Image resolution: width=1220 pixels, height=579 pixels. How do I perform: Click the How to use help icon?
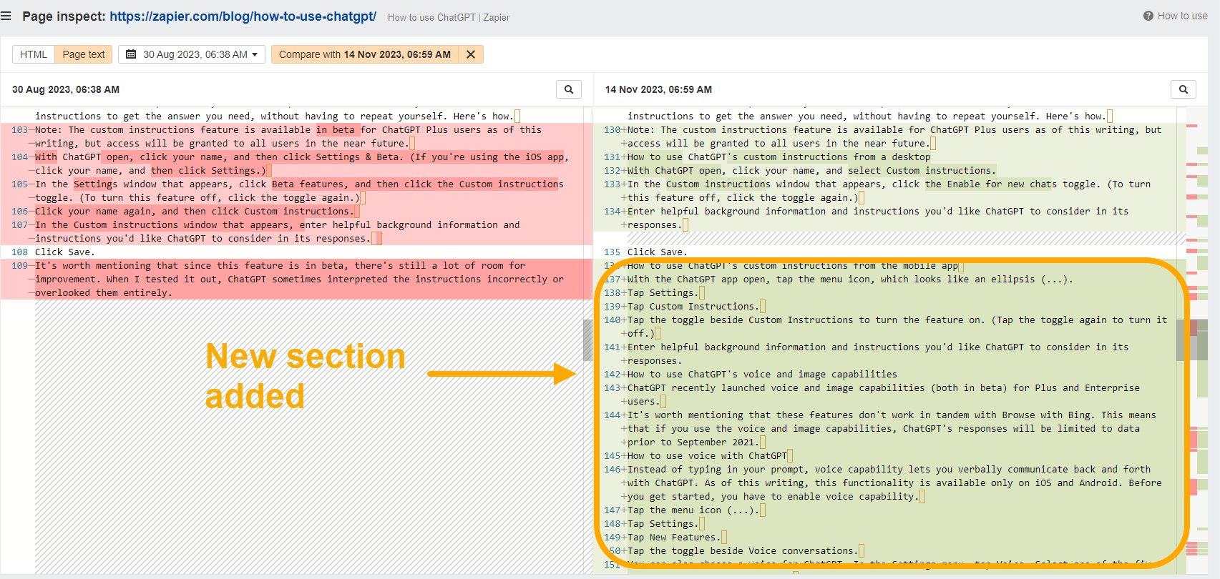tap(1148, 16)
